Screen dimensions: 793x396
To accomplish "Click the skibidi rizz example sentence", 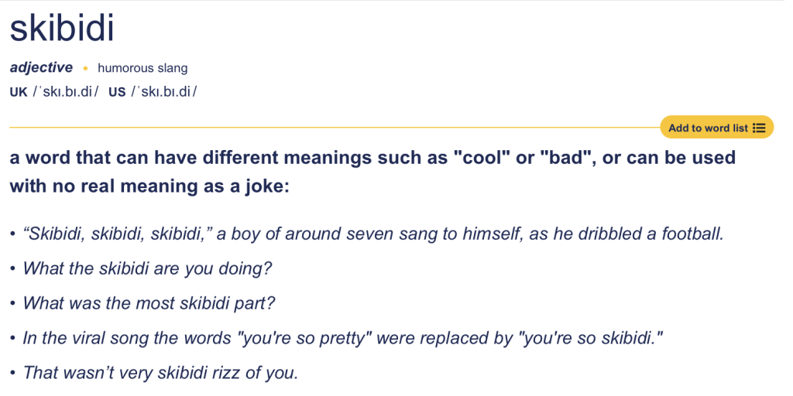I will pos(160,373).
